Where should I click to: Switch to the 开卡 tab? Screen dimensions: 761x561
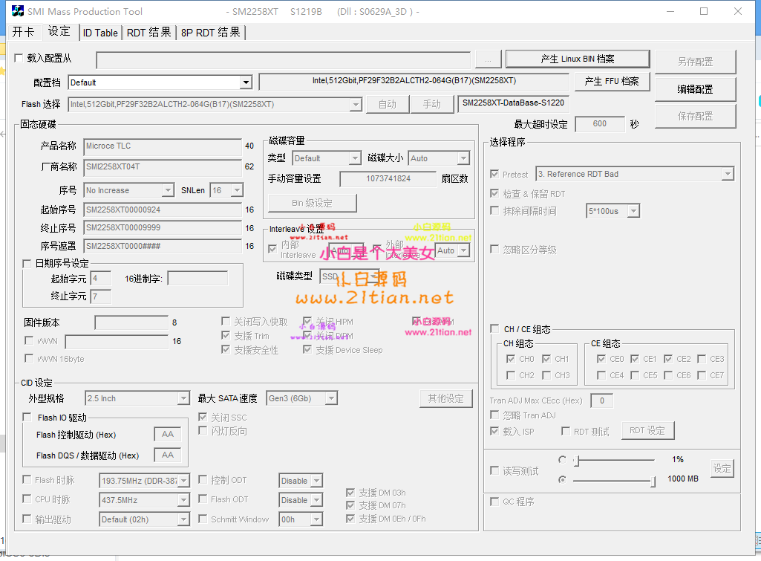(x=23, y=32)
